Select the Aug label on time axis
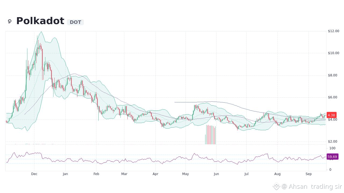Image resolution: width=344 pixels, height=193 pixels. (x=277, y=174)
